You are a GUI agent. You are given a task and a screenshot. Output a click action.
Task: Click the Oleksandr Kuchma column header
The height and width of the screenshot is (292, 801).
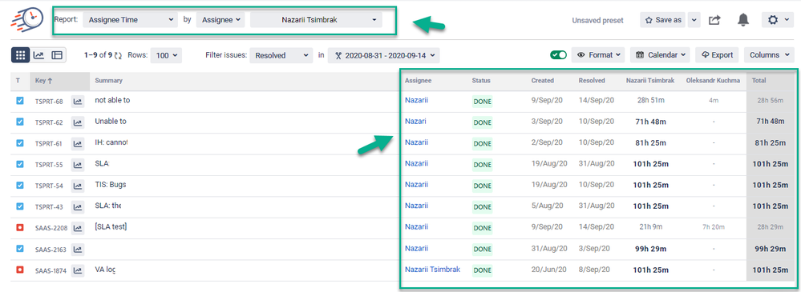coord(713,81)
